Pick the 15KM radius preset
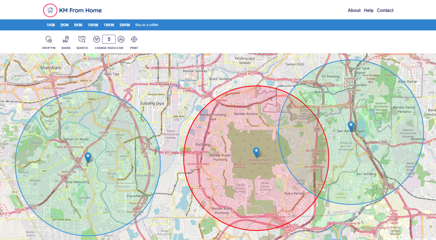The image size is (436, 240). (x=109, y=25)
